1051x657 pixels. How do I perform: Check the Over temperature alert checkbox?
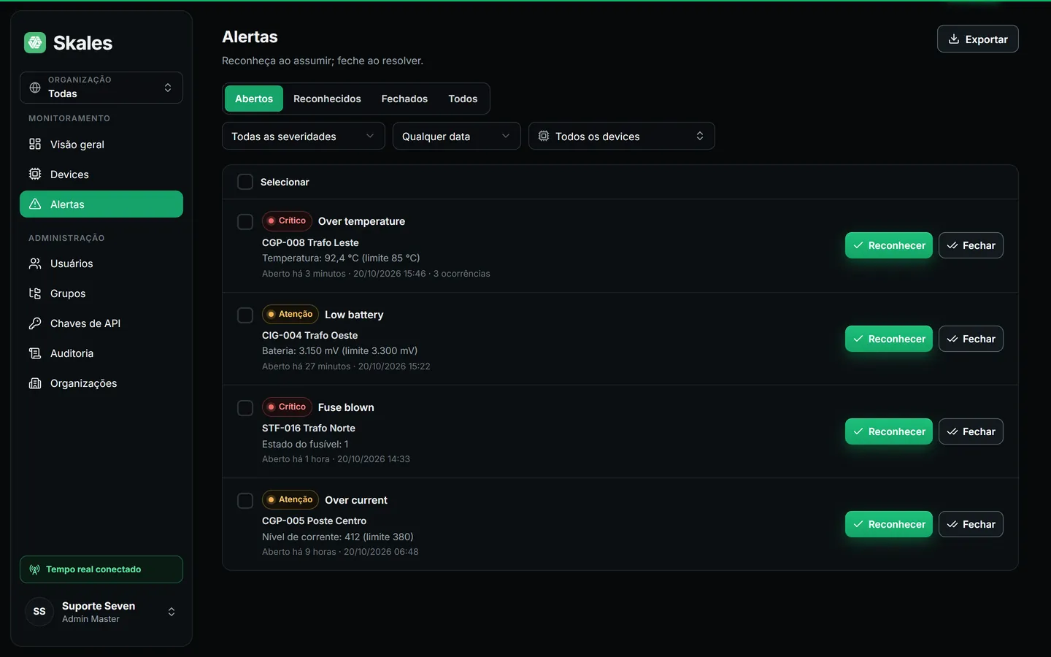pyautogui.click(x=245, y=222)
